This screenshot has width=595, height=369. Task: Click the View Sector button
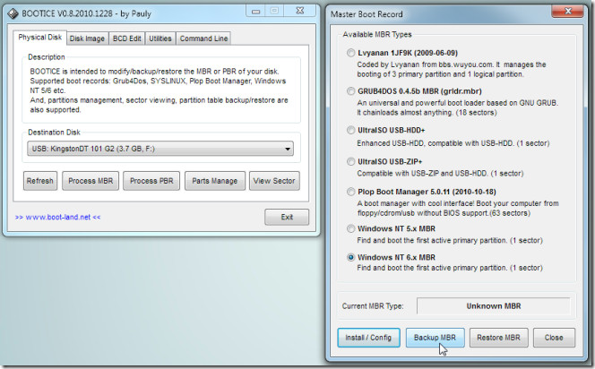point(274,181)
